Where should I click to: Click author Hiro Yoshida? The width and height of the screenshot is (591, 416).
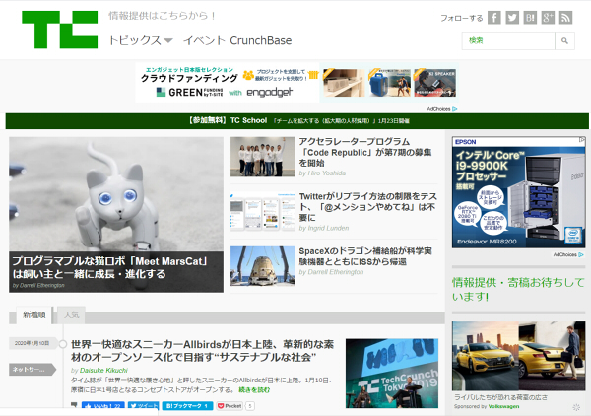click(x=326, y=173)
